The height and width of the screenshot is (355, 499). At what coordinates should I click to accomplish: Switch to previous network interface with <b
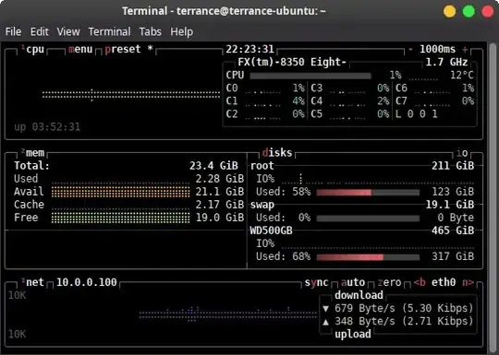[x=420, y=282]
